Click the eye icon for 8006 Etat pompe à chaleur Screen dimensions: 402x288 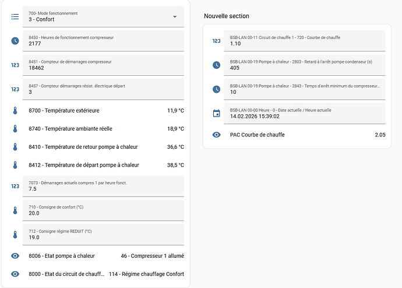point(15,256)
